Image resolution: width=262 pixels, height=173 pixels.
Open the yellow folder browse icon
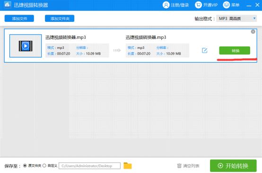[x=128, y=165]
